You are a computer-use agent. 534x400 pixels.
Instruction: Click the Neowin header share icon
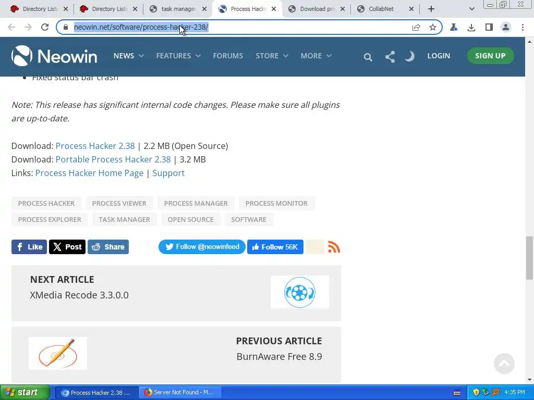pyautogui.click(x=390, y=57)
